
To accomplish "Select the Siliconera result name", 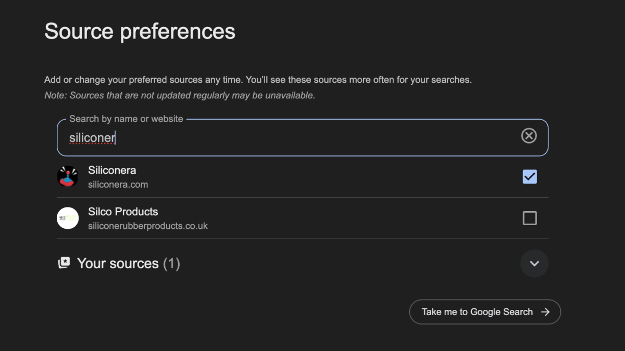I will tap(112, 170).
